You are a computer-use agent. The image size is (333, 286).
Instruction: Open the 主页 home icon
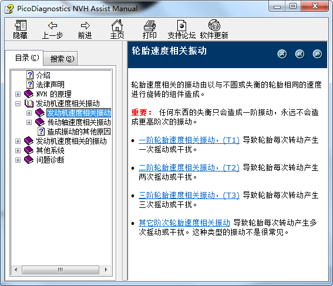tap(117, 25)
